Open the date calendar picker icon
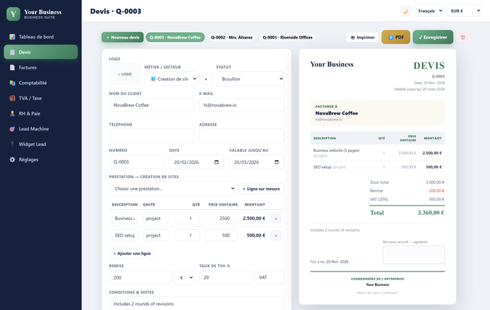This screenshot has width=490, height=310. pos(217,162)
